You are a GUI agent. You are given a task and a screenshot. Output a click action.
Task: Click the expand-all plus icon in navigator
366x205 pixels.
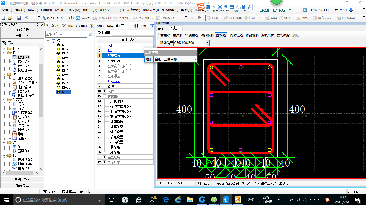pyautogui.click(x=4, y=42)
